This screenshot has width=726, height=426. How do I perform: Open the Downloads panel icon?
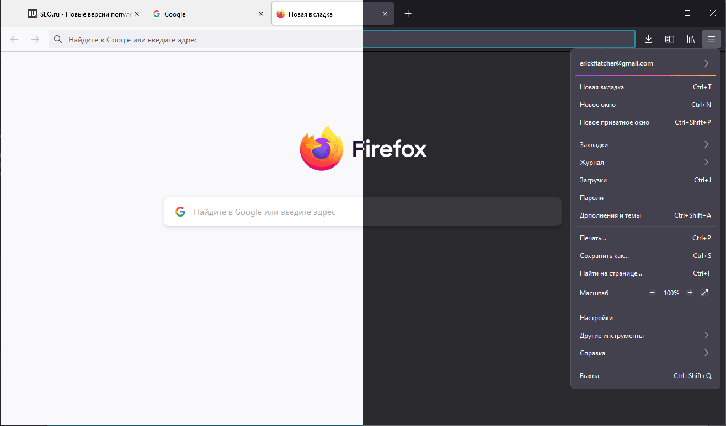tap(648, 39)
